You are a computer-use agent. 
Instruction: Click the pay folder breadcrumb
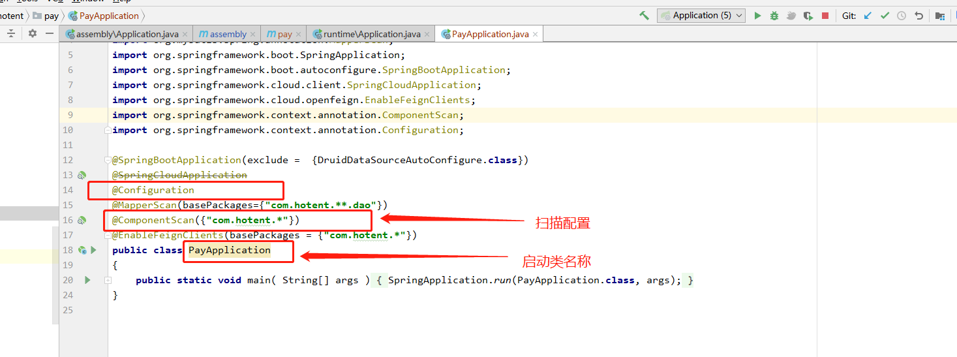click(x=46, y=16)
